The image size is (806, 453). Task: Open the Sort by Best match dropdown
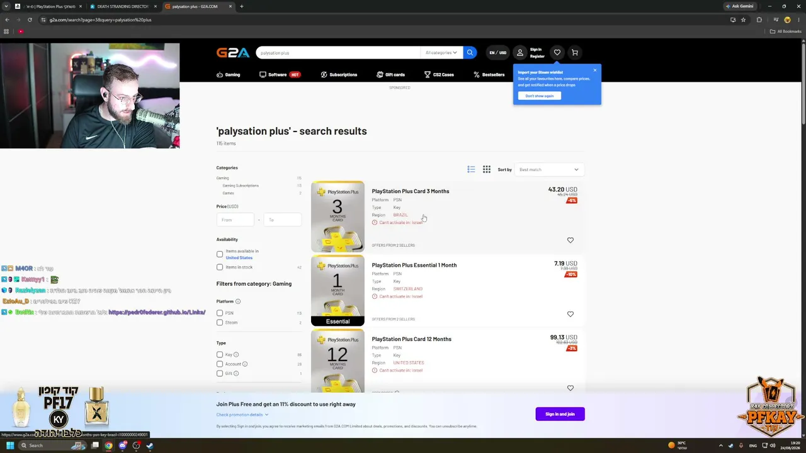(548, 170)
